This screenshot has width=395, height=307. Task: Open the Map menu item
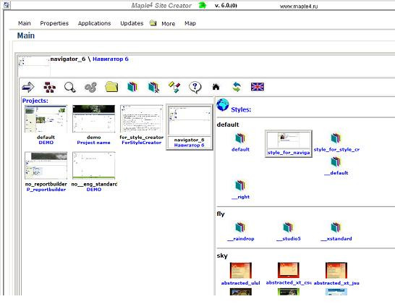(190, 23)
